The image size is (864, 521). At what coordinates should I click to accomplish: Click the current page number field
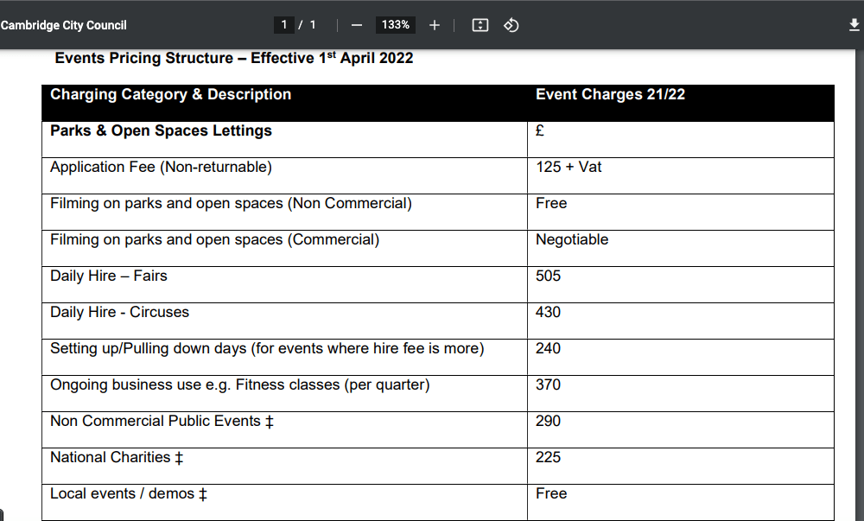284,25
